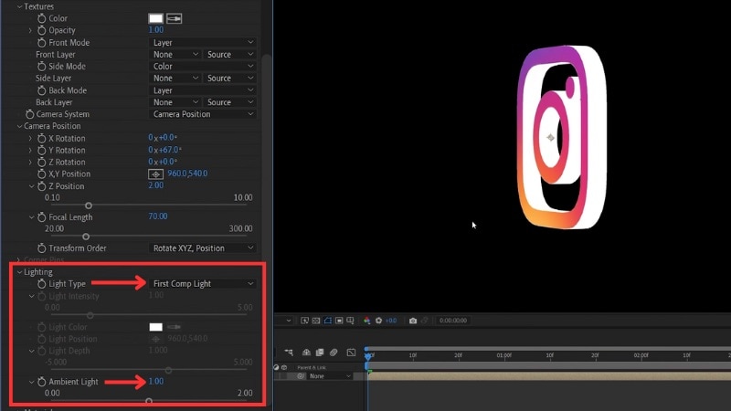Click the Opacity value 1.00

pos(155,30)
